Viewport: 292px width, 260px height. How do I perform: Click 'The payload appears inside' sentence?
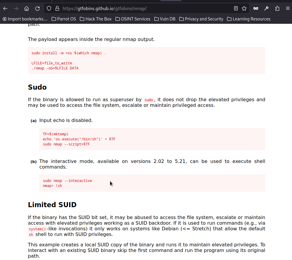(91, 39)
